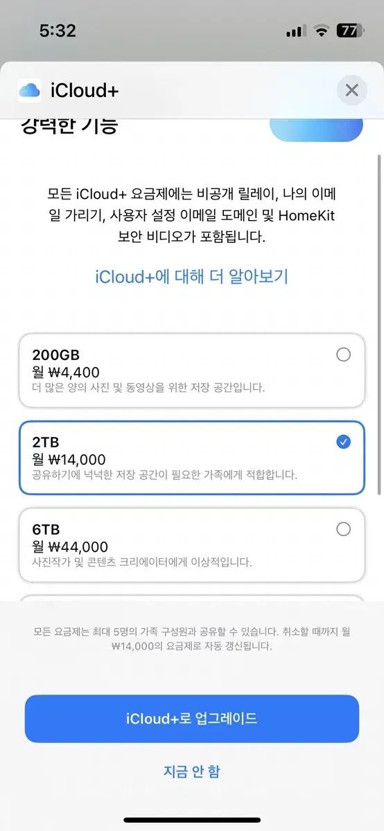Viewport: 384px width, 831px height.
Task: Tap the 'iCloud+로 업그레이드' button
Action: tap(192, 718)
